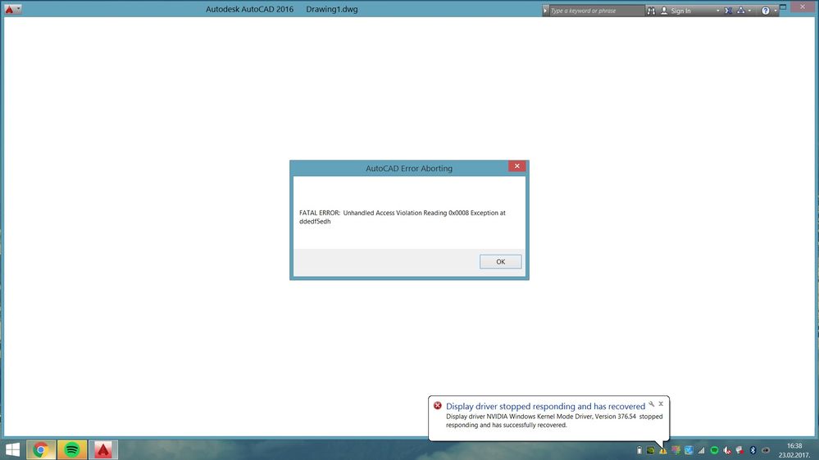The width and height of the screenshot is (819, 460).
Task: Open Autodesk Exchange Apps X icon
Action: click(728, 11)
